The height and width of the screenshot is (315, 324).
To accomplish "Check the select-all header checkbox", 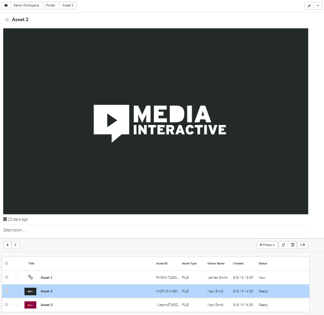I will pyautogui.click(x=6, y=263).
